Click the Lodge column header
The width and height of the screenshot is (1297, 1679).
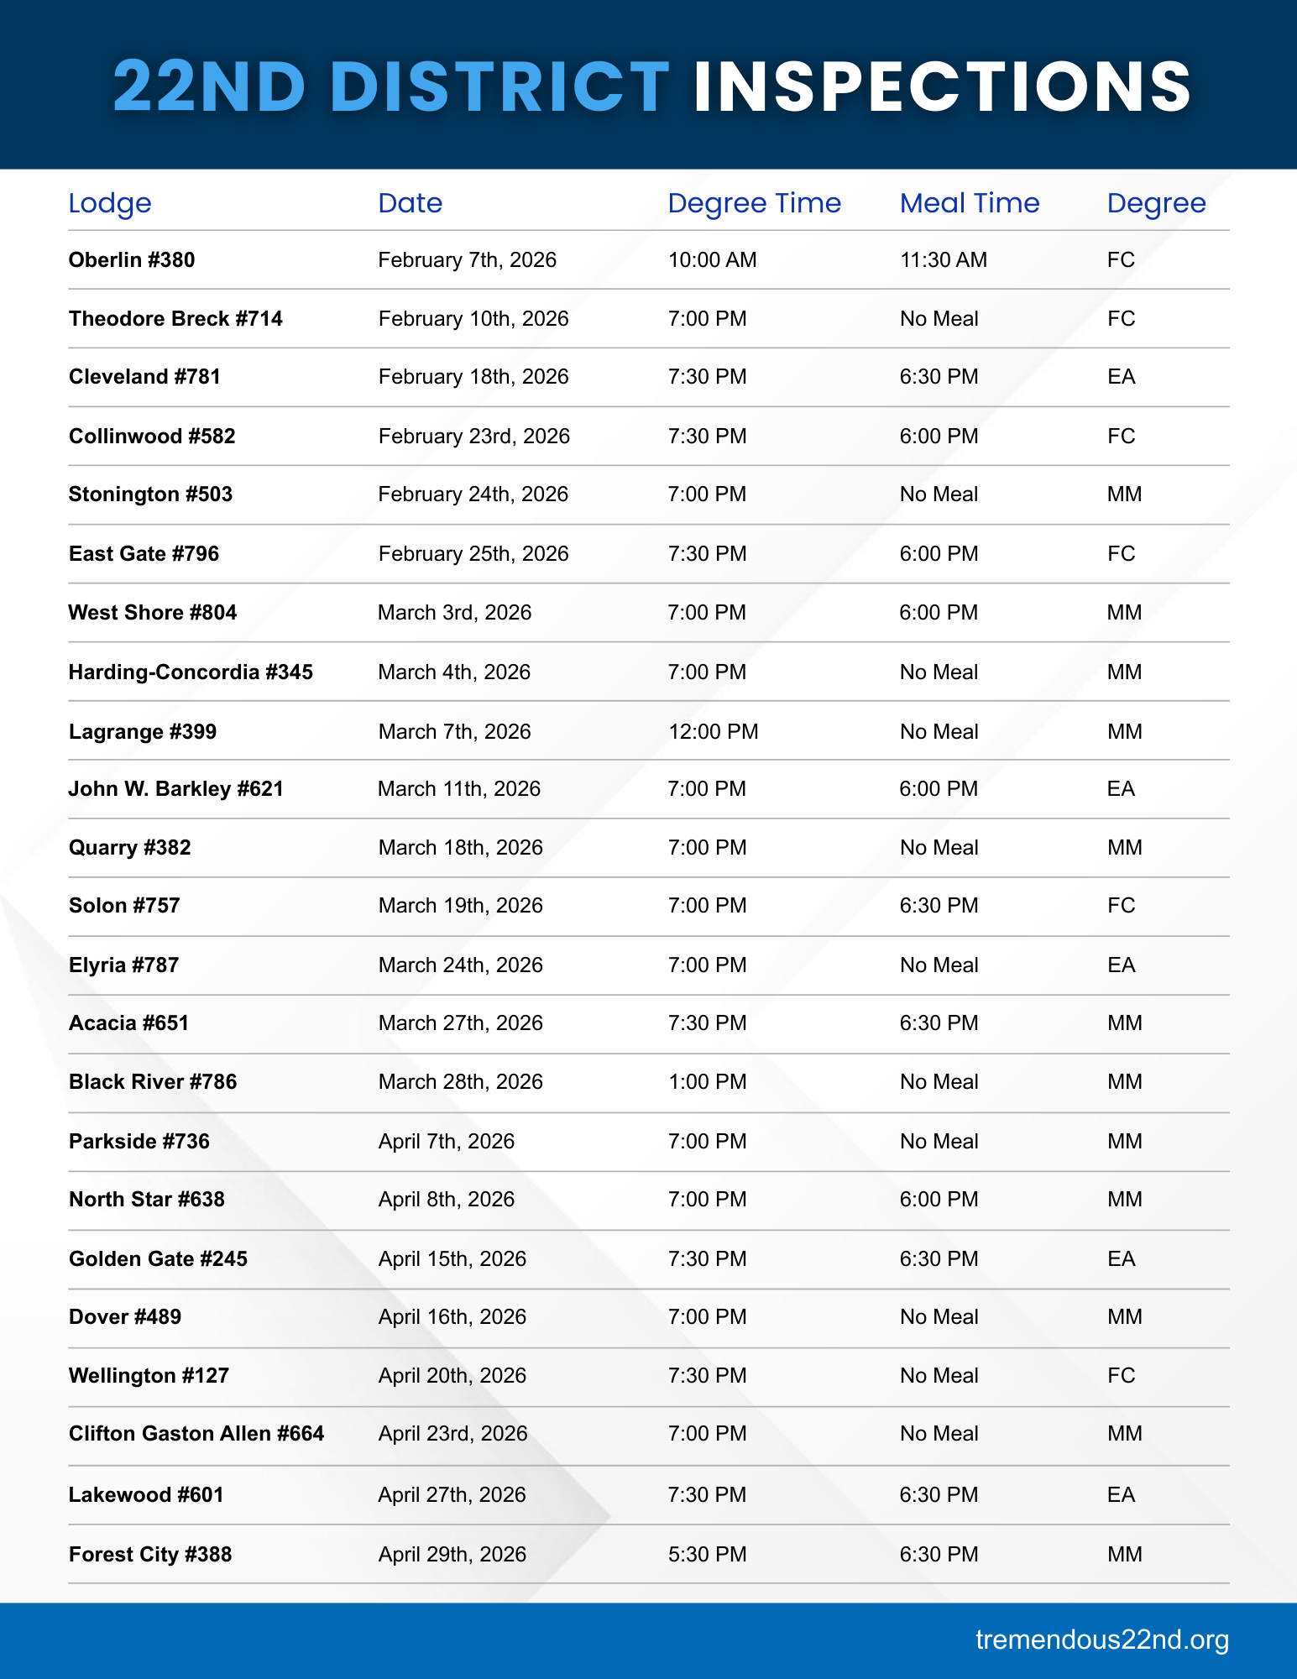click(x=110, y=203)
